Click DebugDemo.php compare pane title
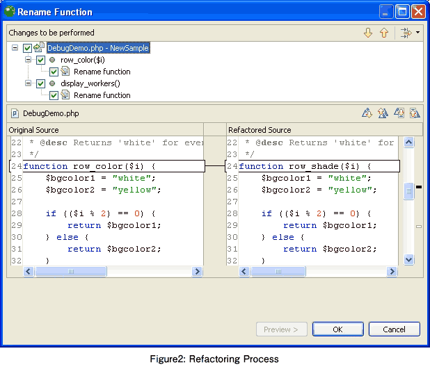 click(51, 113)
